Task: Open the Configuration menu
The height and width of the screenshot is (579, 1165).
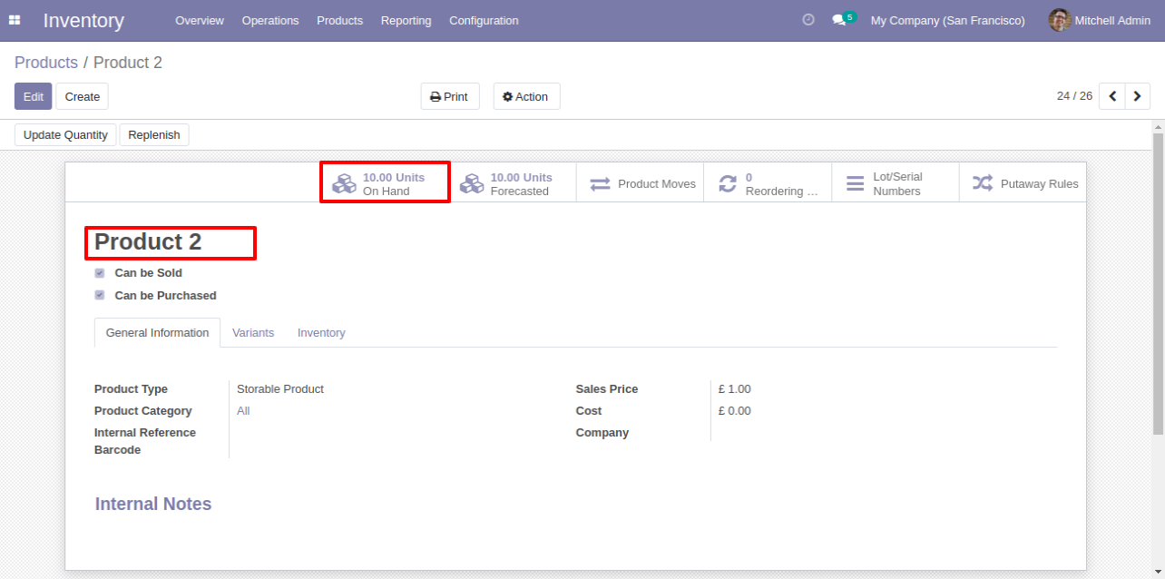Action: tap(484, 20)
